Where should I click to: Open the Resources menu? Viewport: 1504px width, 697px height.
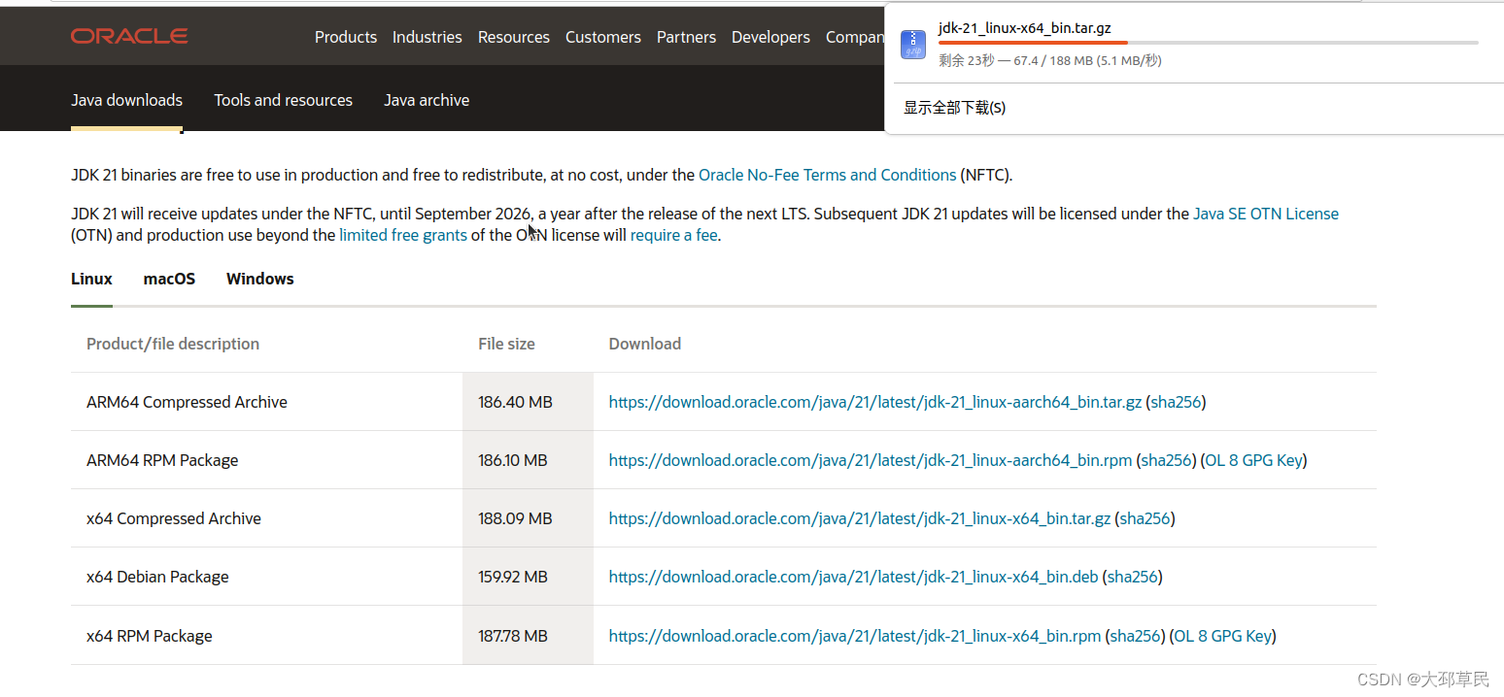(x=514, y=37)
